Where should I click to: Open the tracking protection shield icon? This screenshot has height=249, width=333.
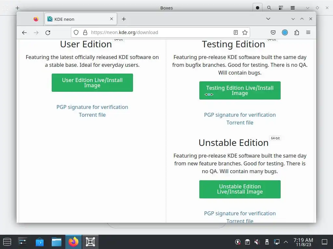76,32
